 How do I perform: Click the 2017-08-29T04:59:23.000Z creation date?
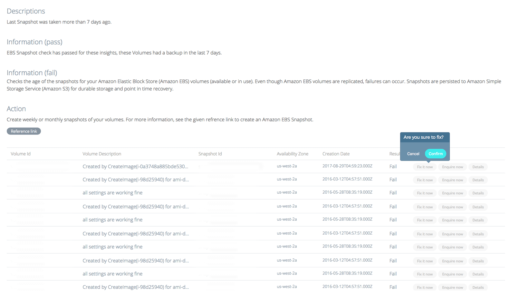pos(347,166)
